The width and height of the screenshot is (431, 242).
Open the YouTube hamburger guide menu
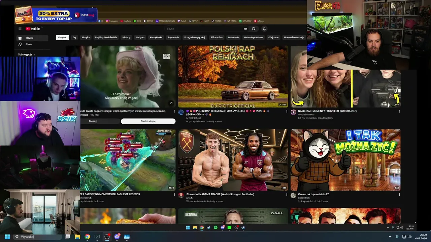pos(20,29)
